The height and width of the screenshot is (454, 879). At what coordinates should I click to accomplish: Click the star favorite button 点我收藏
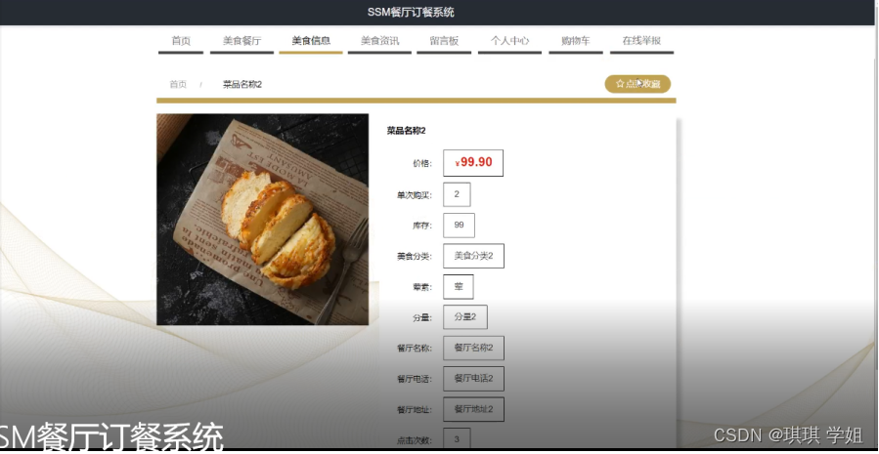click(637, 84)
